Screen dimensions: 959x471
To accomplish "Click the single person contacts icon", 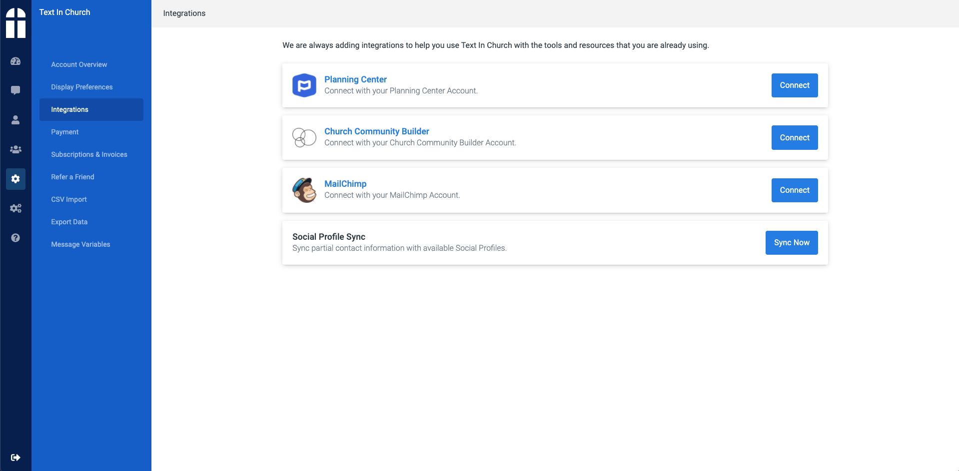I will (x=15, y=120).
